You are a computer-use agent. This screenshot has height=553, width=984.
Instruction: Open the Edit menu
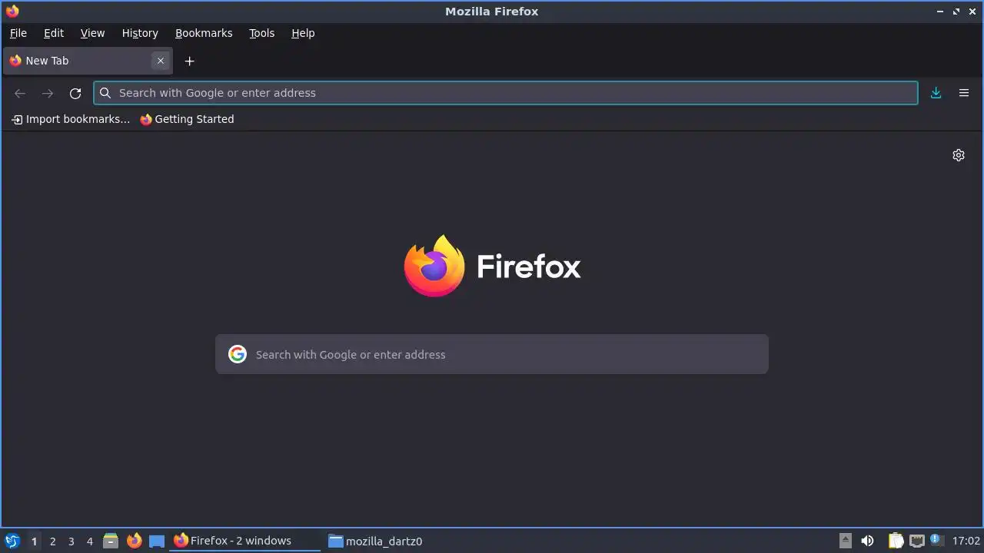(54, 33)
